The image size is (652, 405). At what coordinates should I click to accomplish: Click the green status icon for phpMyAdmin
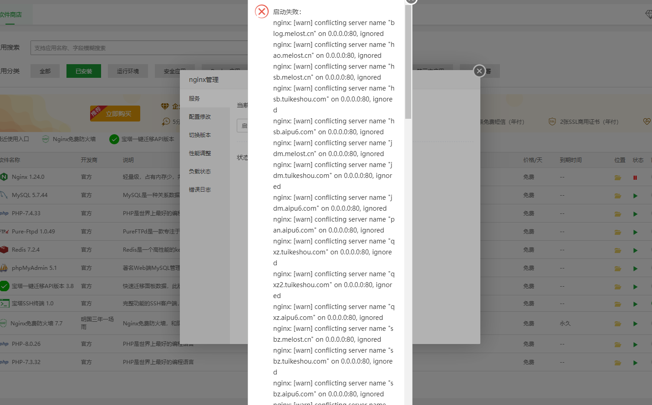pyautogui.click(x=635, y=268)
